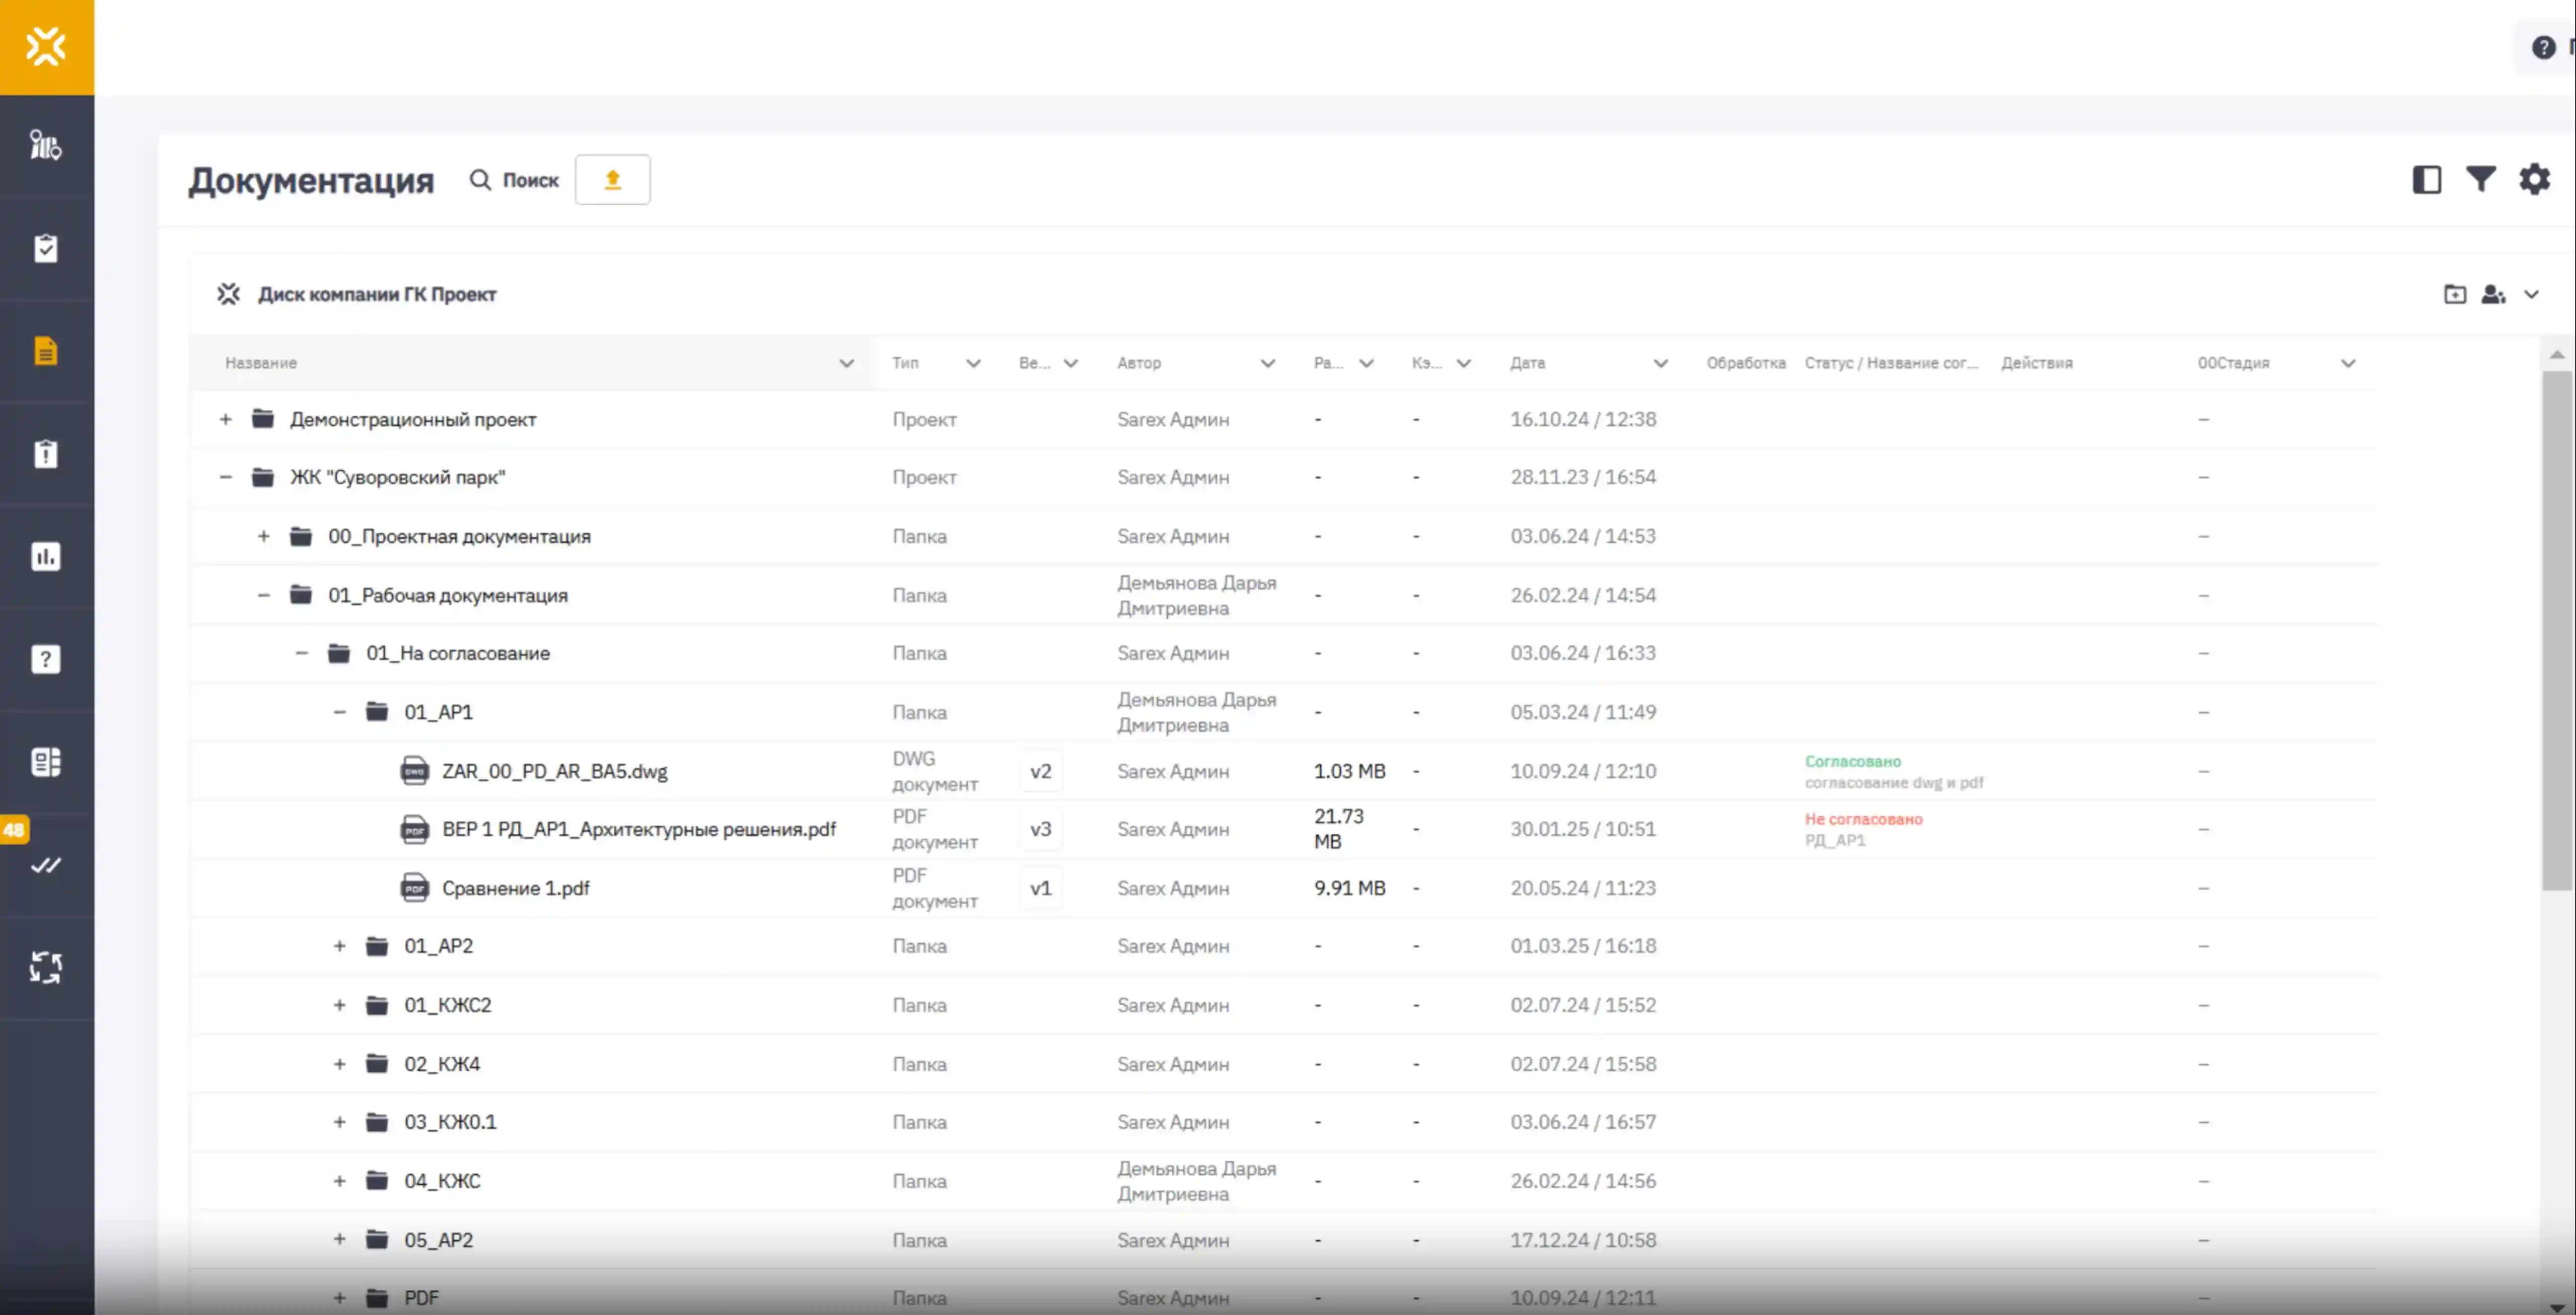
Task: Click the help question mark sidebar icon
Action: (x=46, y=659)
